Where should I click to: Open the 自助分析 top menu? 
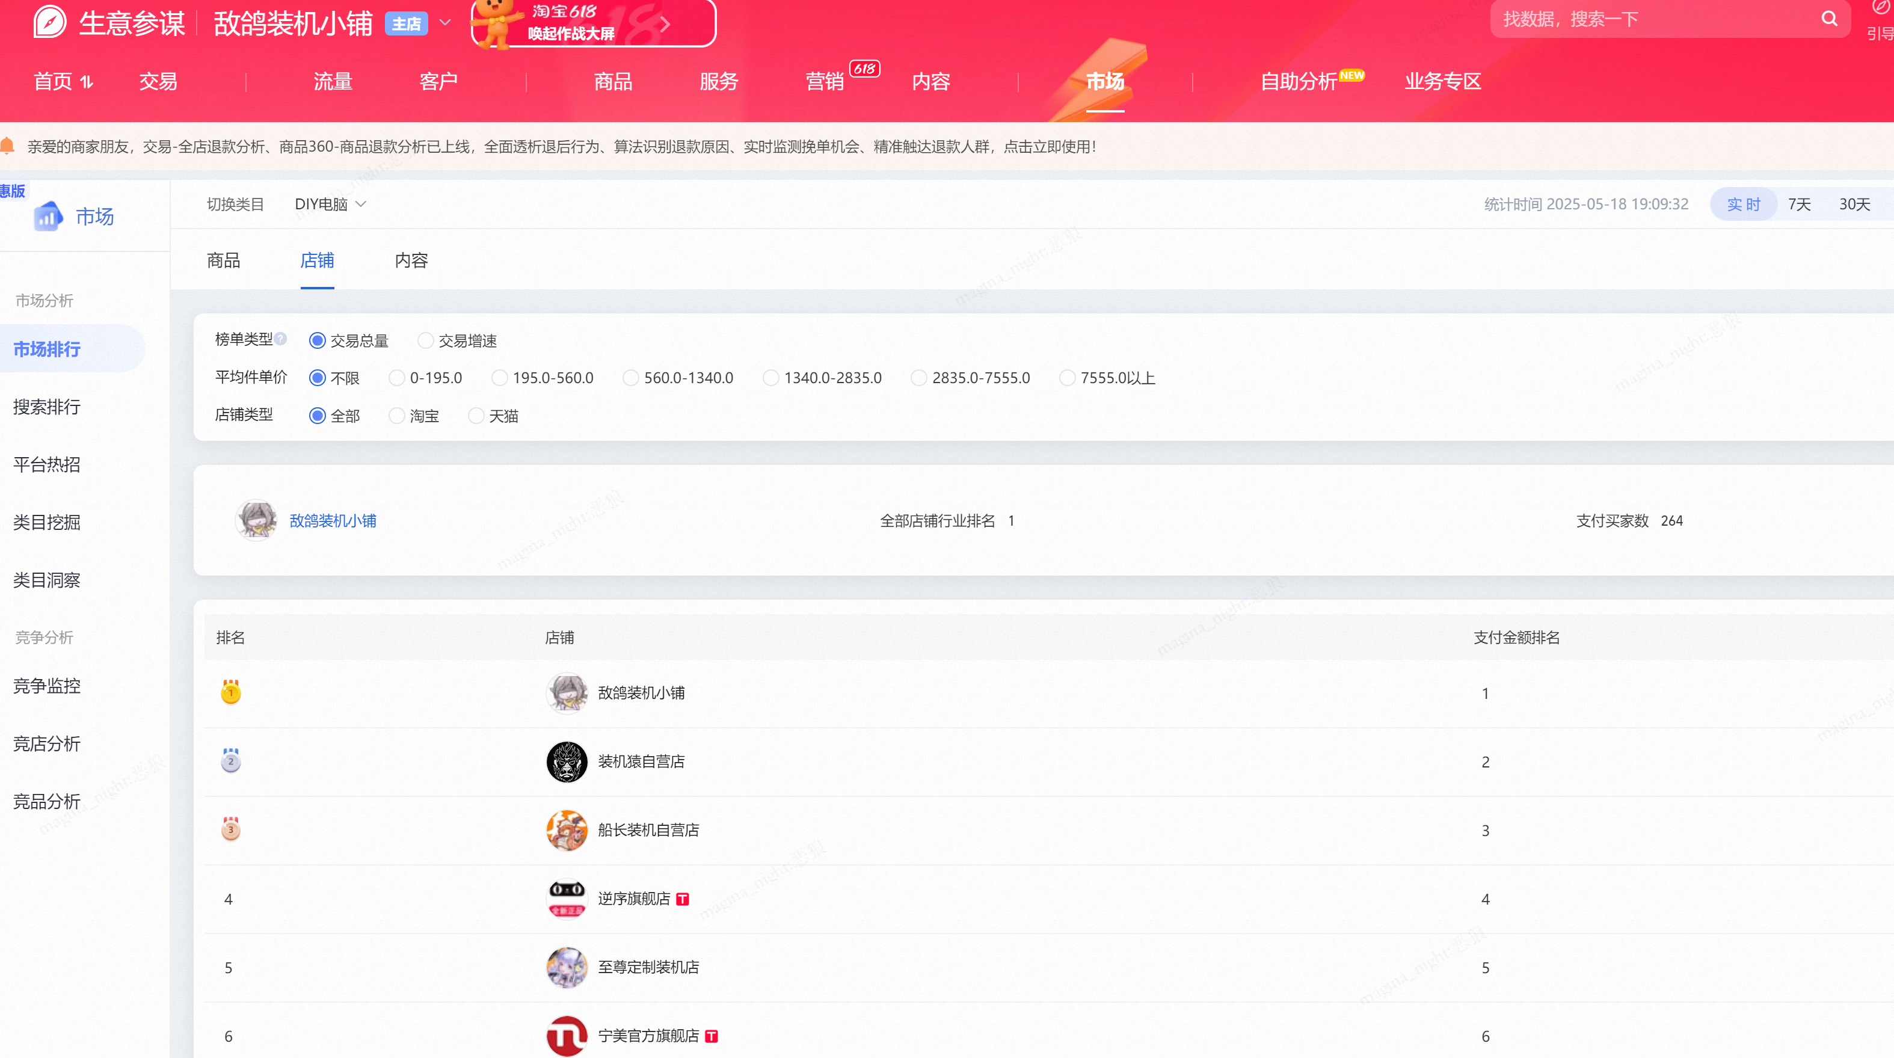1299,82
